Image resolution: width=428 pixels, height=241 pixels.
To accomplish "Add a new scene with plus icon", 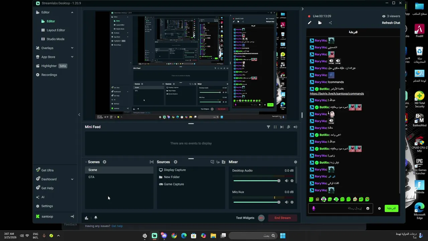I will [104, 162].
